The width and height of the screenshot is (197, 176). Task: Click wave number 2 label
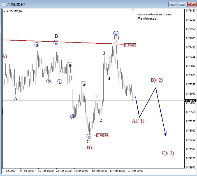tap(101, 121)
